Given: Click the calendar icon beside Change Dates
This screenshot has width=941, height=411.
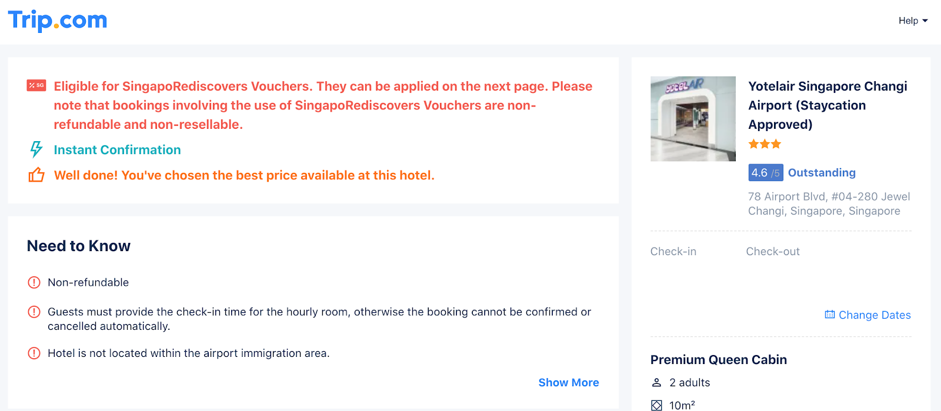Looking at the screenshot, I should pos(830,315).
